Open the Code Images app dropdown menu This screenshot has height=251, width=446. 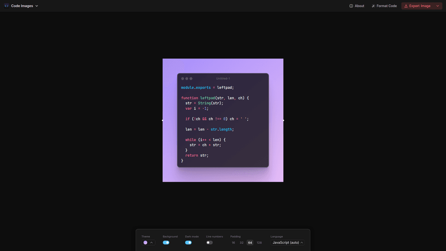36,6
